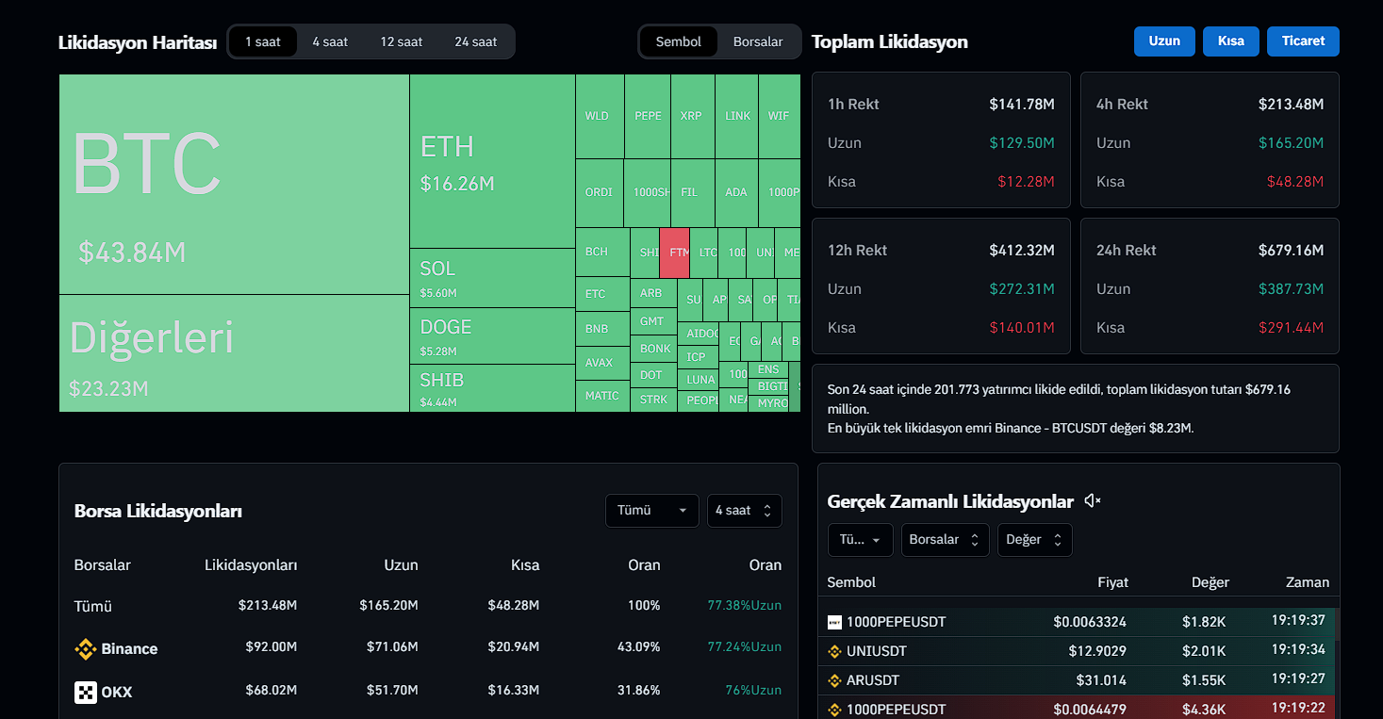This screenshot has height=719, width=1383.
Task: Switch the map to the 24 saat tab
Action: pos(475,41)
